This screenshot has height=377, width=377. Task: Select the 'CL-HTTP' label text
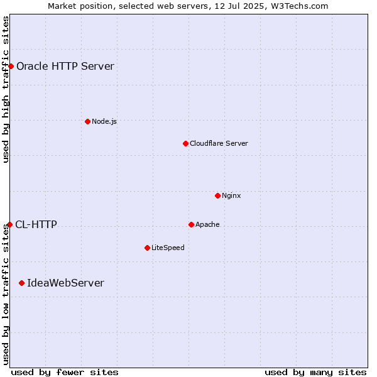[x=36, y=224]
